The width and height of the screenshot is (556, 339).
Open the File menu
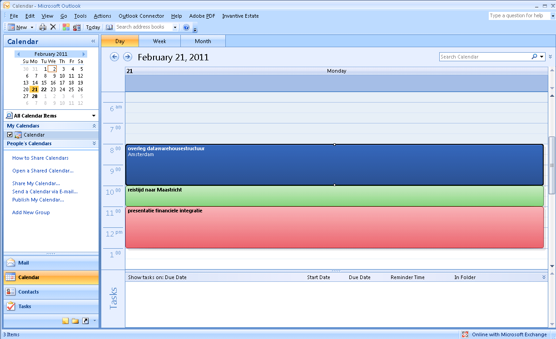(x=14, y=16)
